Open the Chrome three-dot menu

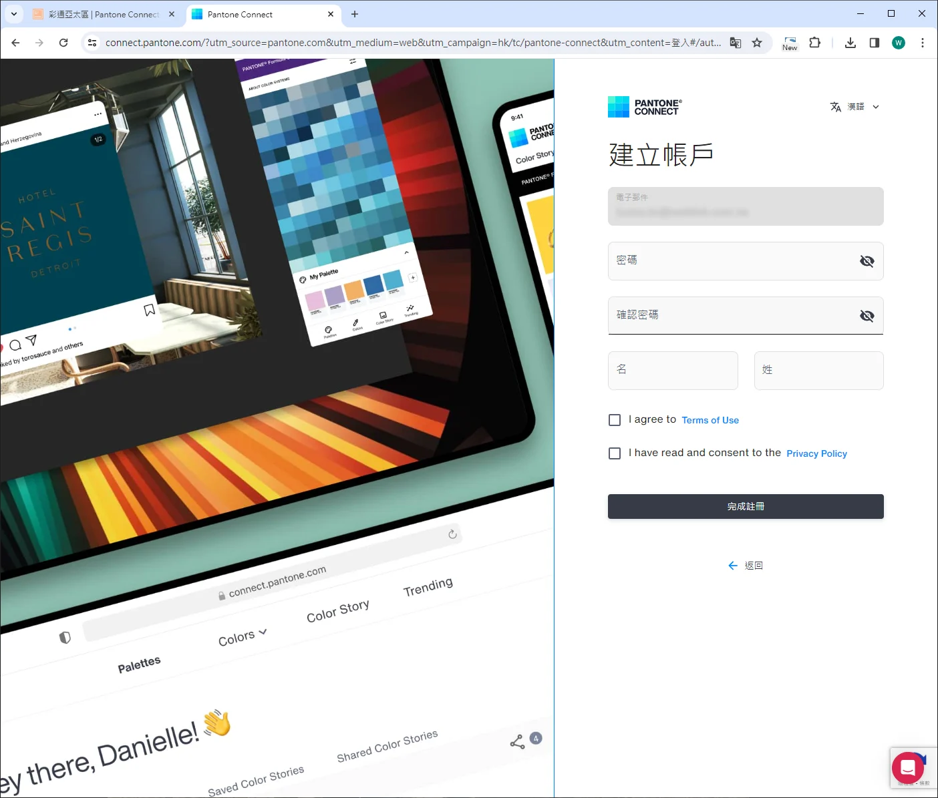tap(923, 43)
